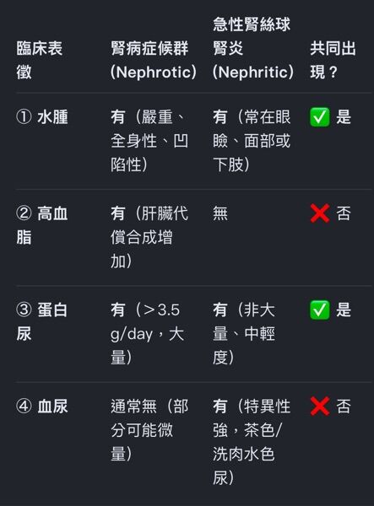This screenshot has height=506, width=374.
Task: Select the >3.5 g/day proteinuria cell
Action: 147,334
